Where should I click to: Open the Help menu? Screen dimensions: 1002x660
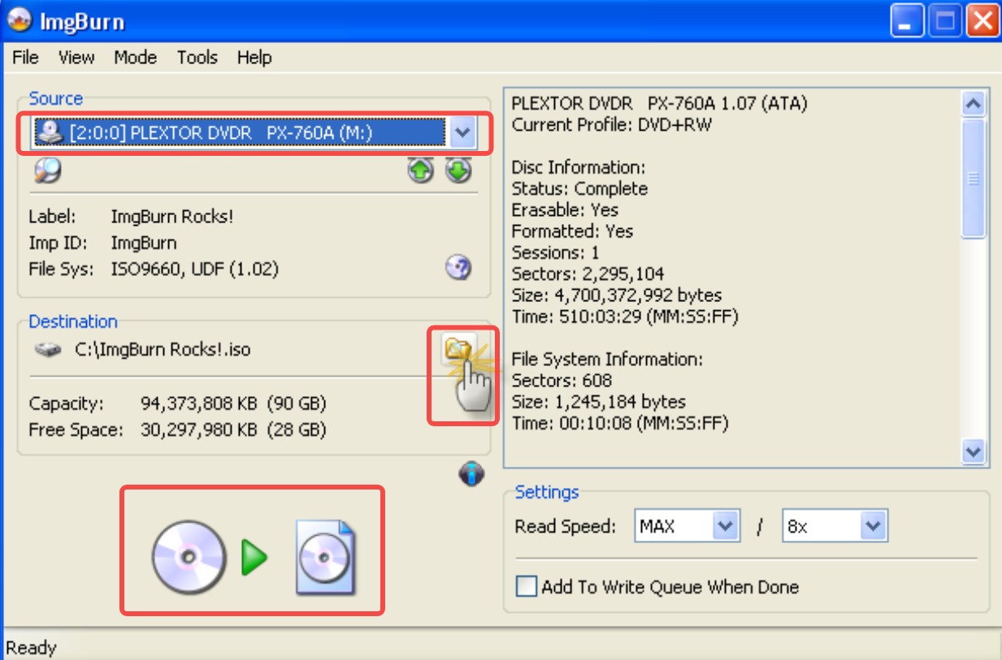(254, 58)
